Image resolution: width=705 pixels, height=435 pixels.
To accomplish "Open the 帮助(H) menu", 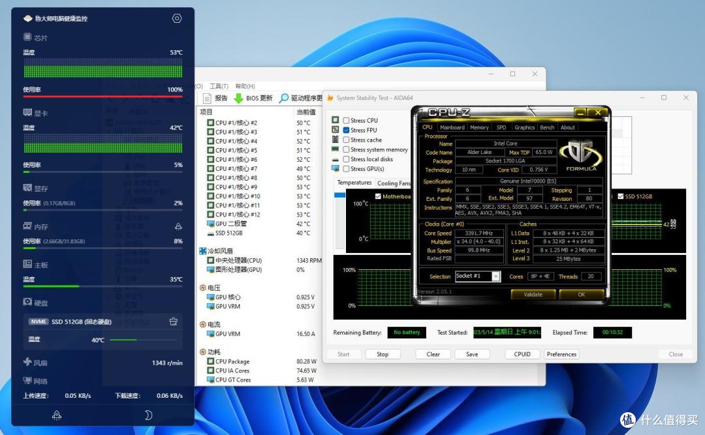I will click(x=245, y=86).
